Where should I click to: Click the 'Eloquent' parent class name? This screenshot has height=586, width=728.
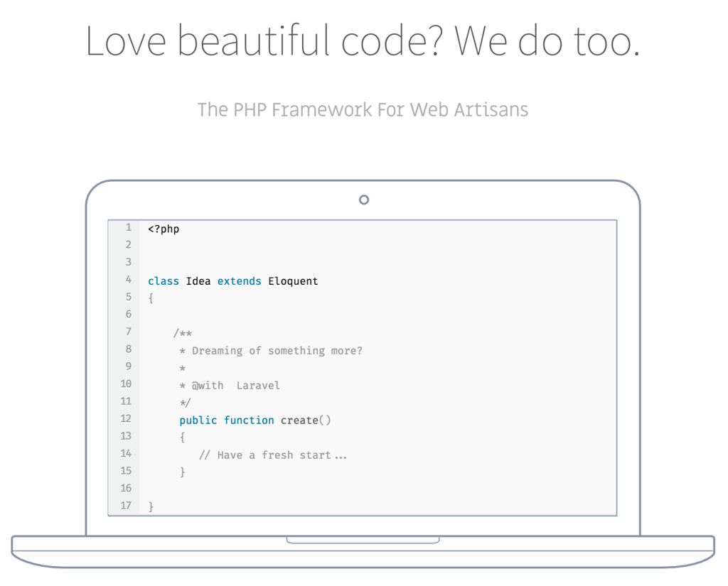(x=293, y=281)
